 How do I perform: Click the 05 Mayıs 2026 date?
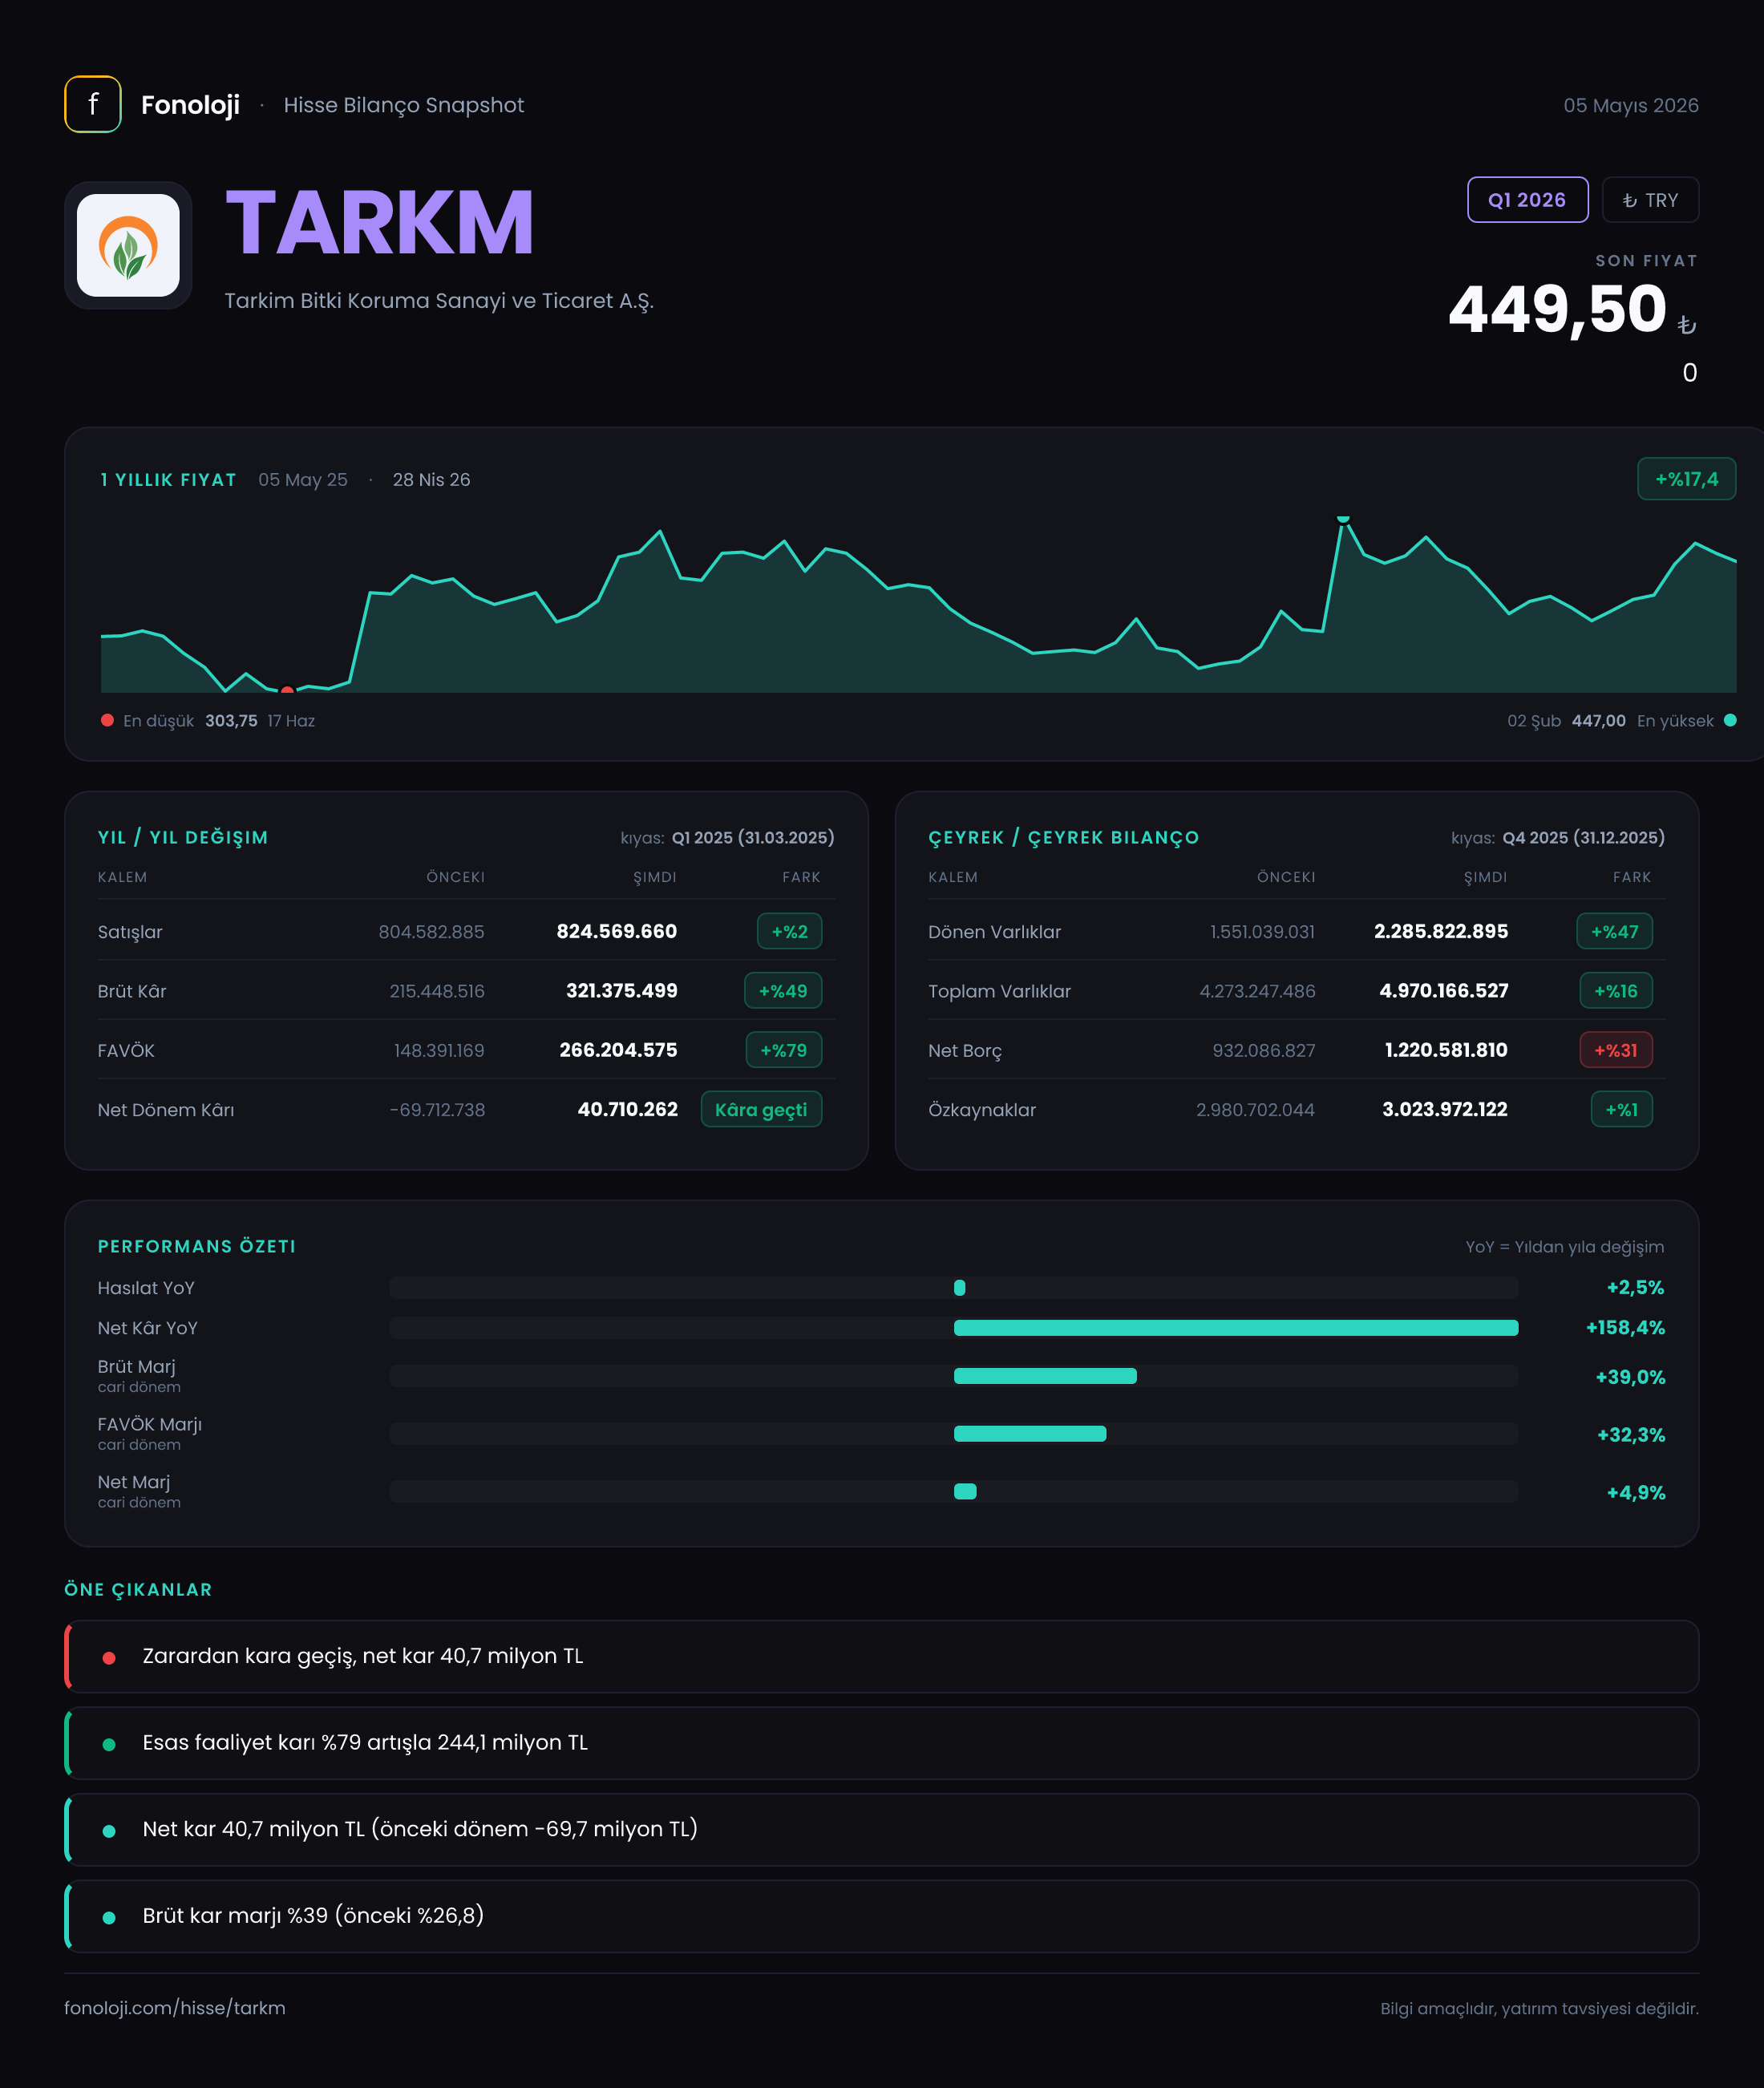click(x=1631, y=105)
